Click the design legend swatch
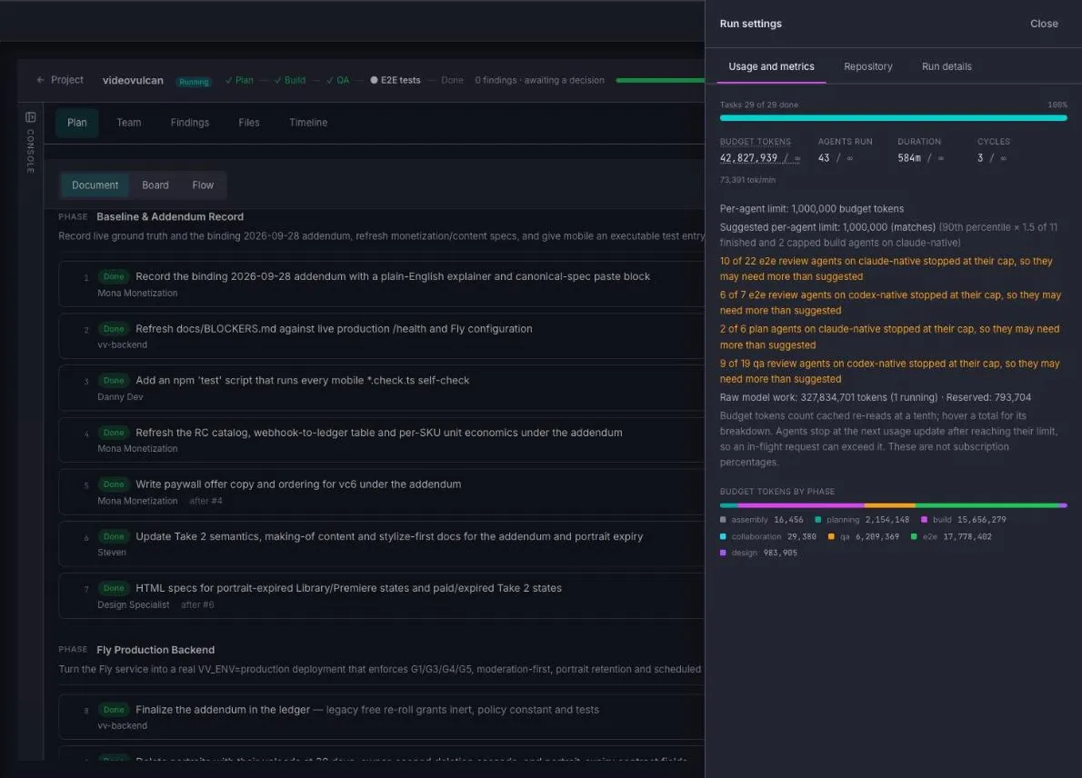 click(723, 553)
